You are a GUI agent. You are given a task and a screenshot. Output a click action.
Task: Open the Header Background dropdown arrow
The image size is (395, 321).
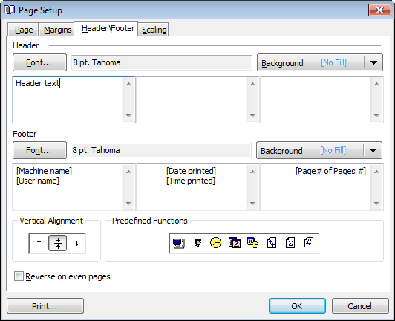pos(373,62)
